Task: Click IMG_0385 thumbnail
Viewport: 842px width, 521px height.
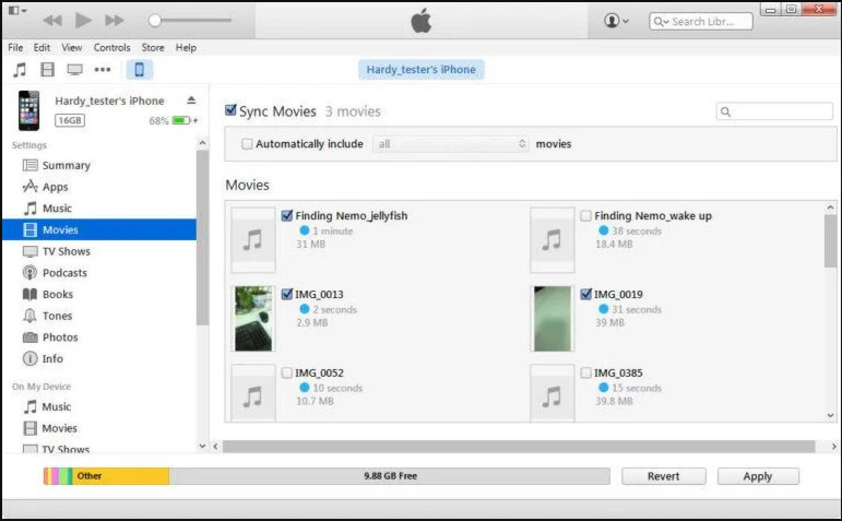Action: 552,393
